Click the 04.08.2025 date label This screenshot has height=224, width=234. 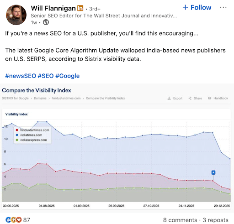(47, 206)
